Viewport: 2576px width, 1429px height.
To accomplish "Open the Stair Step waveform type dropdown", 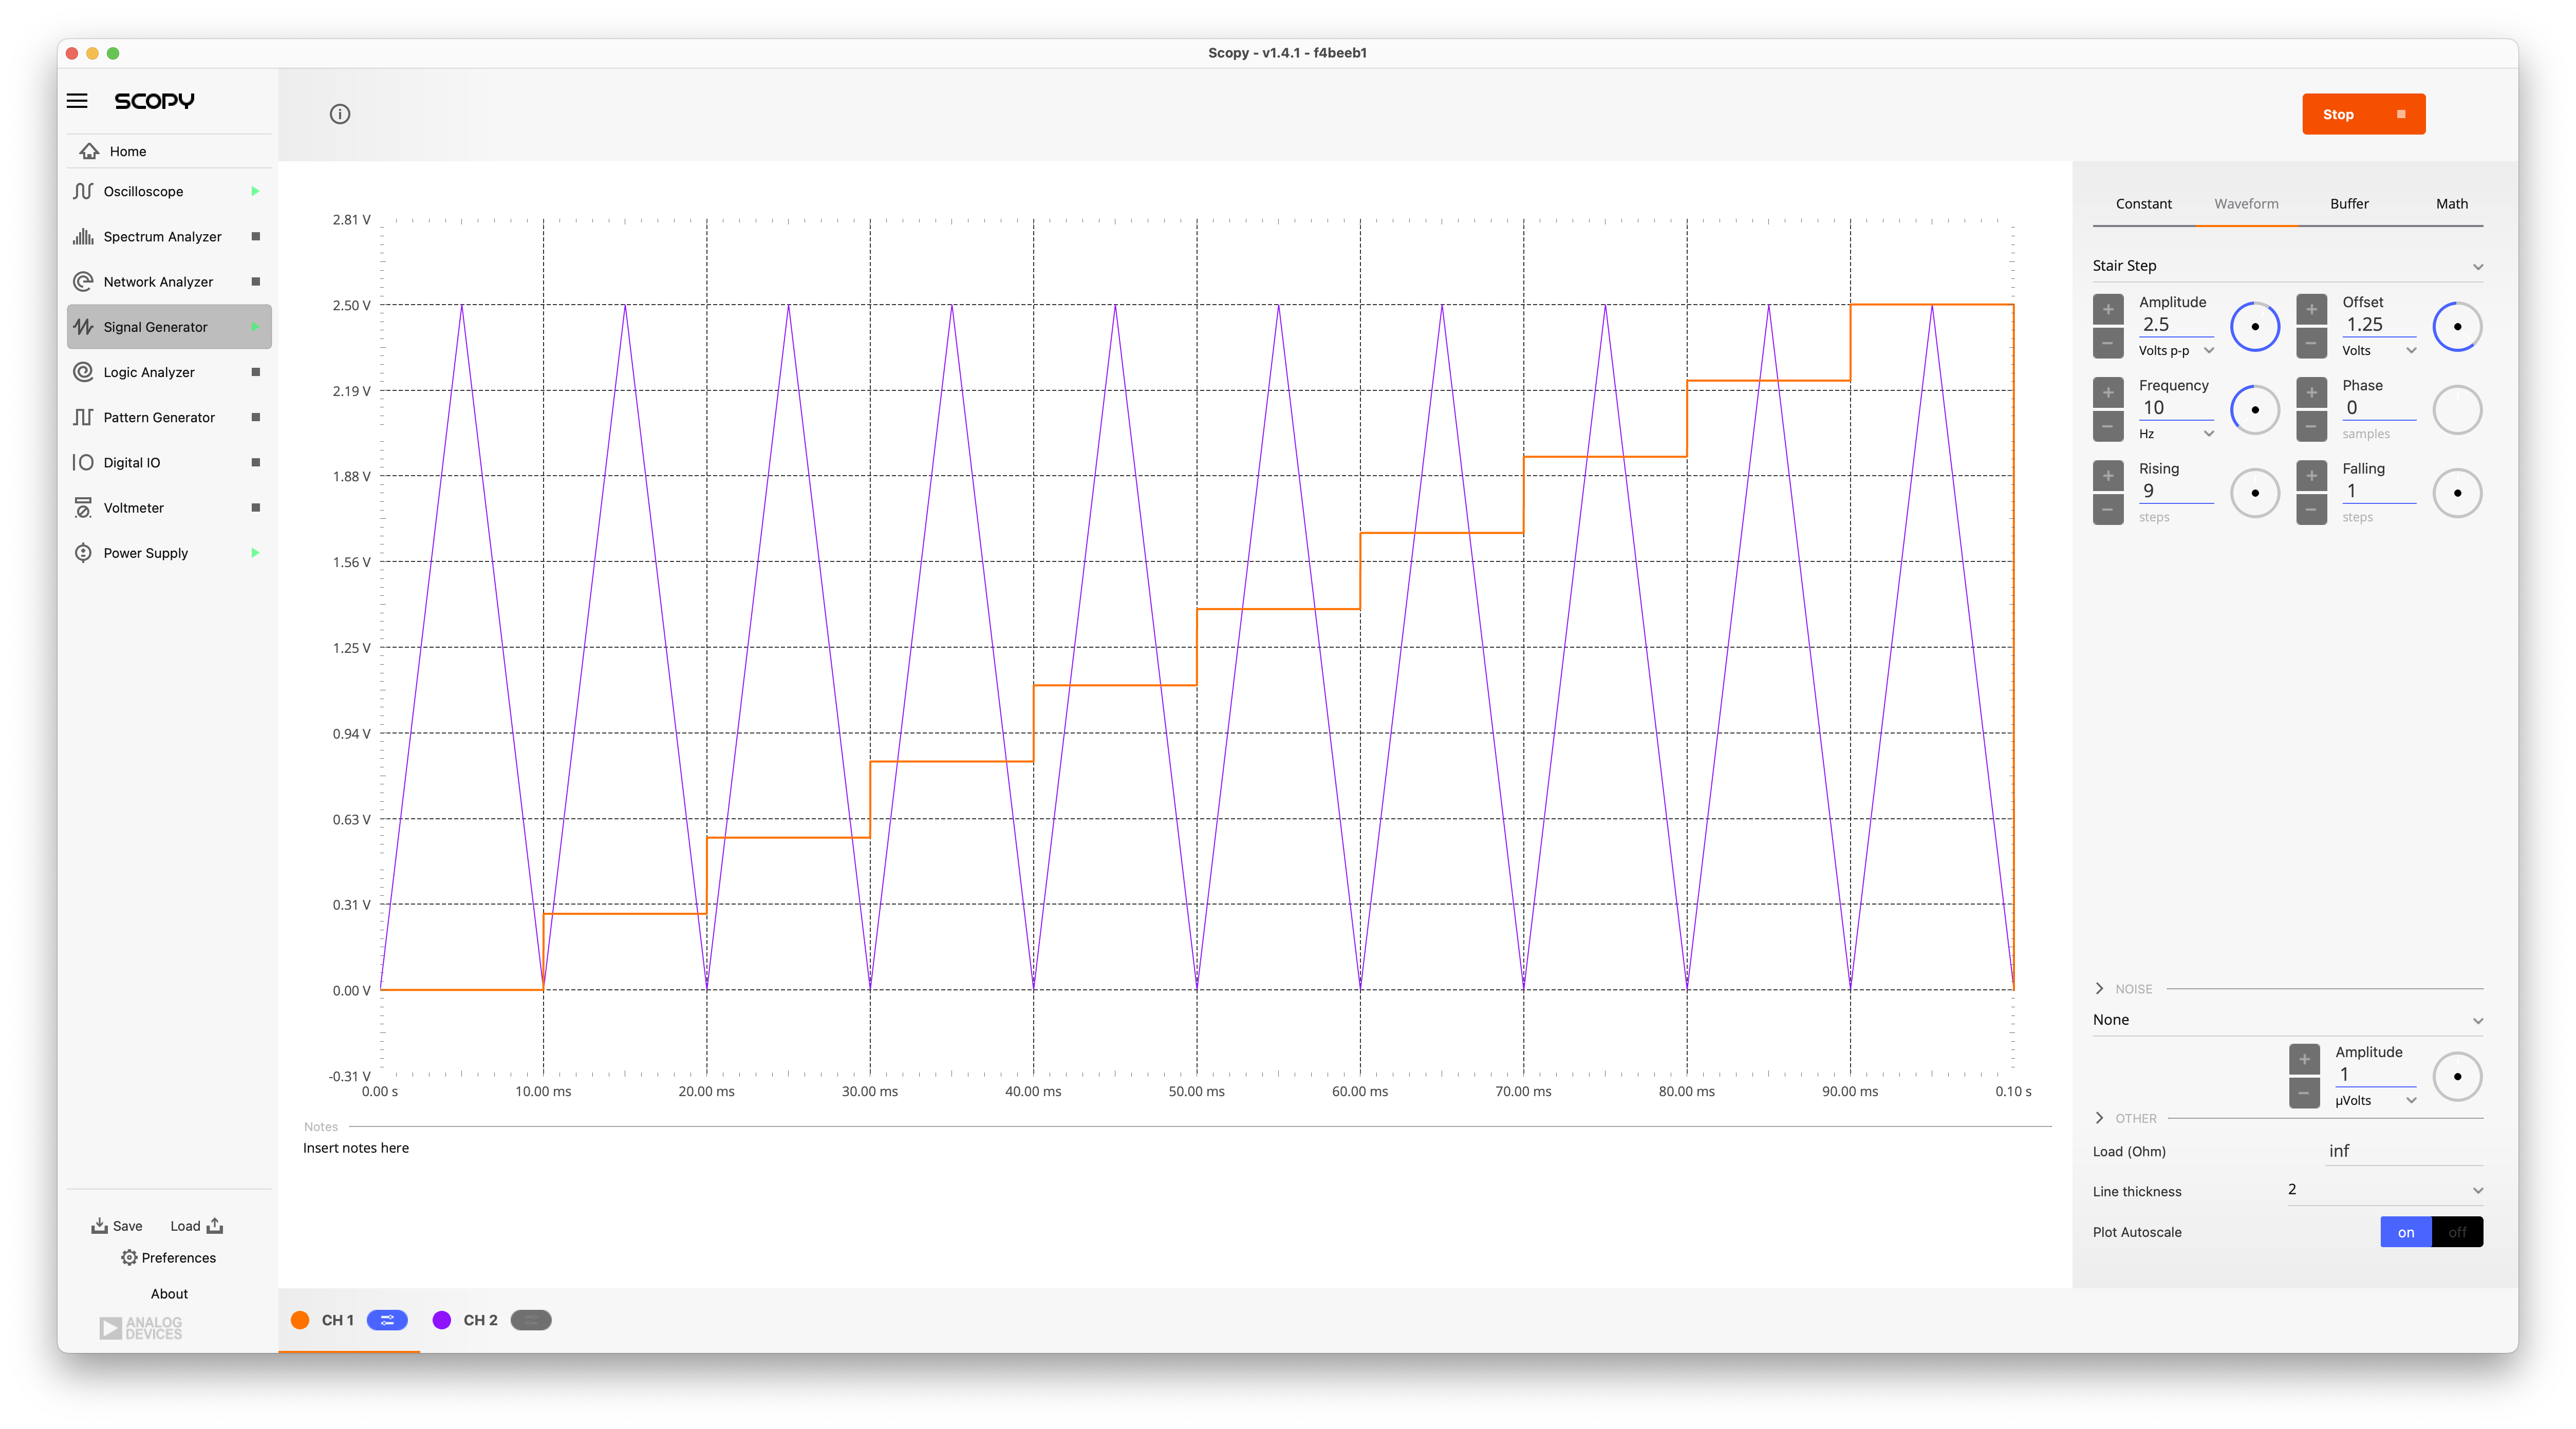I will tap(2287, 266).
